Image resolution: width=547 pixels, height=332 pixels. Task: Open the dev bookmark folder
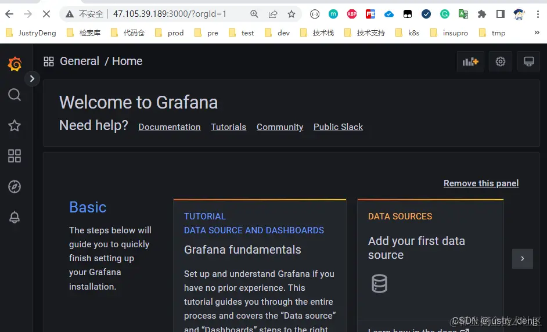(x=278, y=33)
